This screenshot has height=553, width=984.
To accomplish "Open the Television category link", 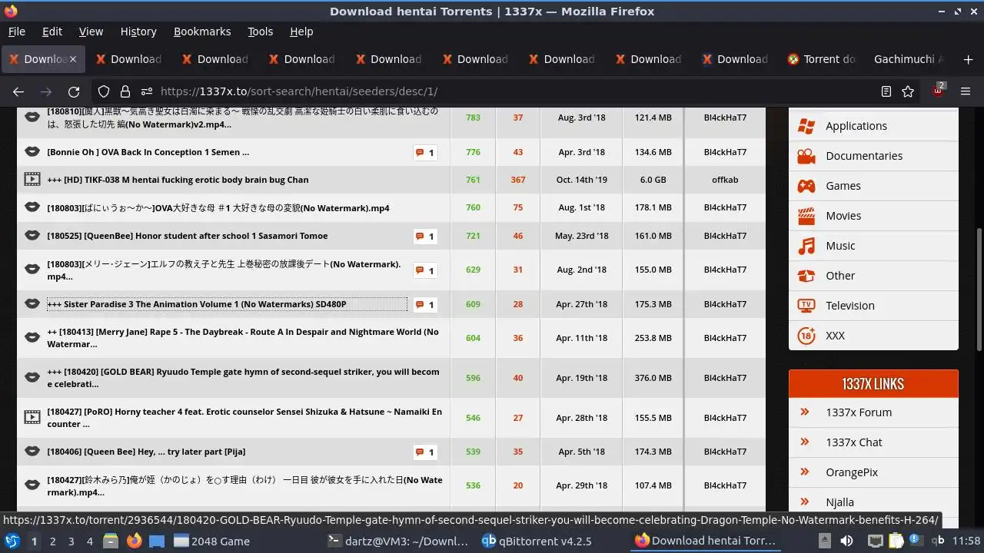I will [x=850, y=306].
